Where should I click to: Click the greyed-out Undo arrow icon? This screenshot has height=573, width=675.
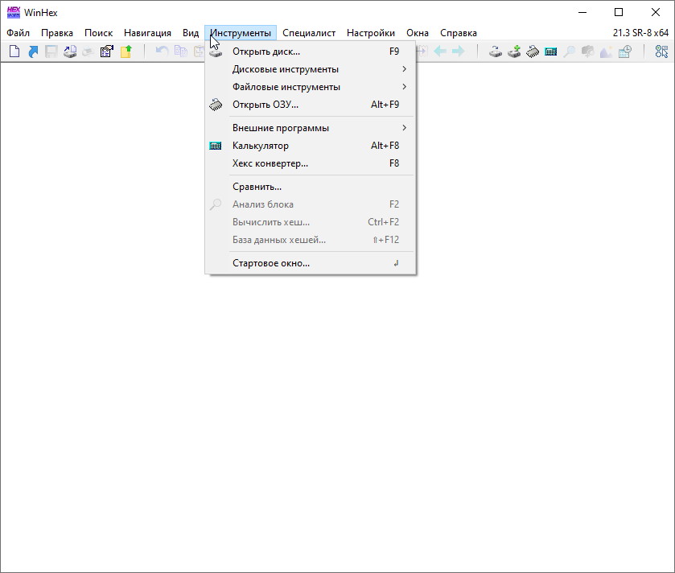pos(162,52)
